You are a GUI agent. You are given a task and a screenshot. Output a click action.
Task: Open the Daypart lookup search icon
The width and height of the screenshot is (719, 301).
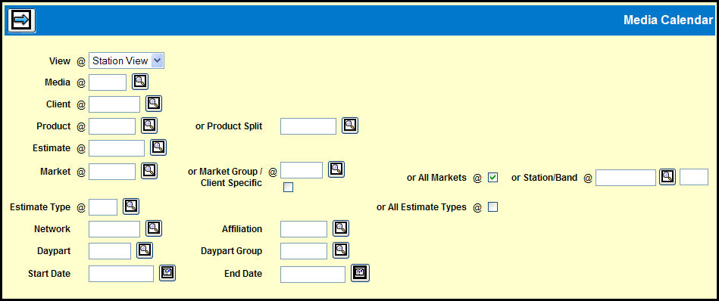click(x=145, y=250)
